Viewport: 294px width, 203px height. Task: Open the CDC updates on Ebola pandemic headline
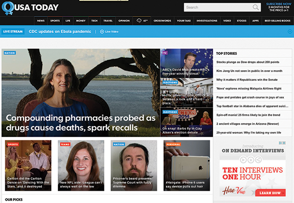60,31
